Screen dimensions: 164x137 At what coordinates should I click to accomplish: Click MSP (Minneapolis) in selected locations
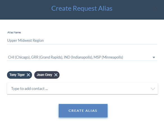point(108,57)
